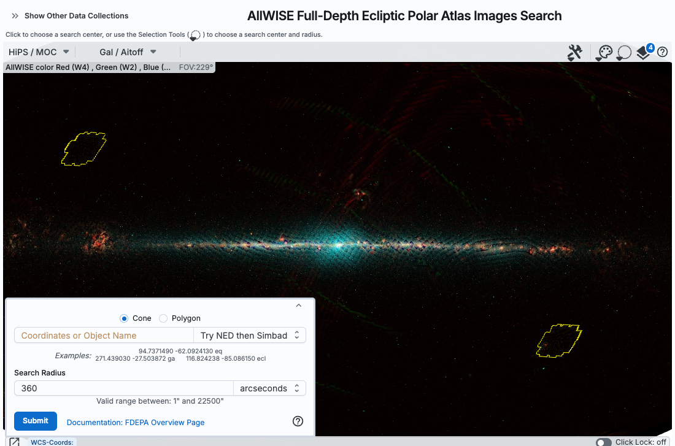Viewport: 675px width, 446px height.
Task: Click the Search Radius input field
Action: point(123,388)
